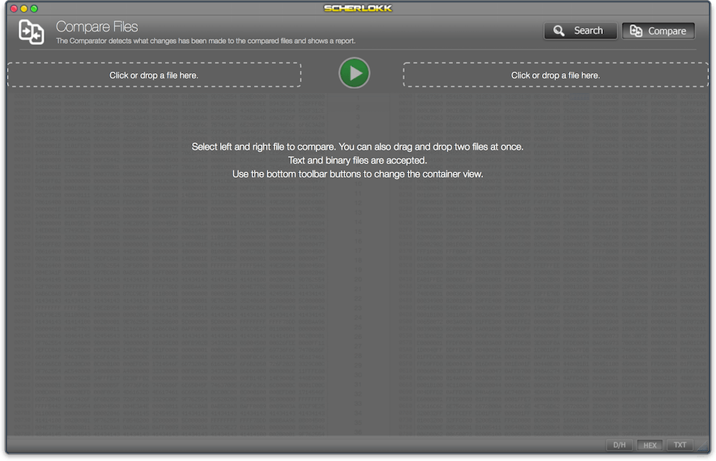The image size is (716, 461).
Task: Click the SCHERLOKK title logo
Action: (358, 8)
